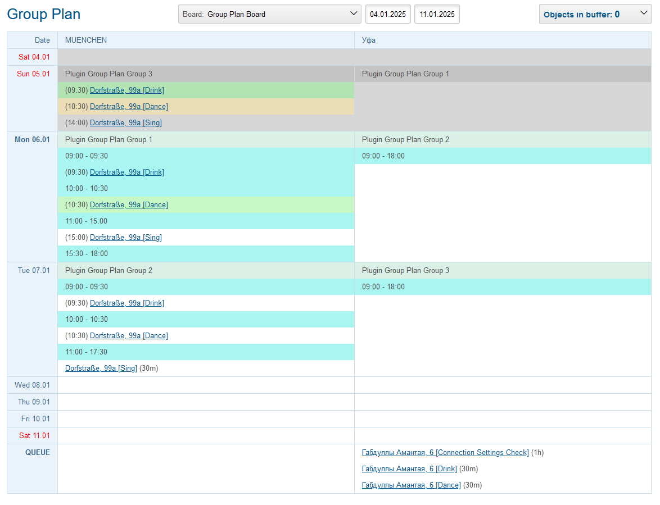
Task: Open the queued Габдуллы Амантая Dance task
Action: click(411, 485)
